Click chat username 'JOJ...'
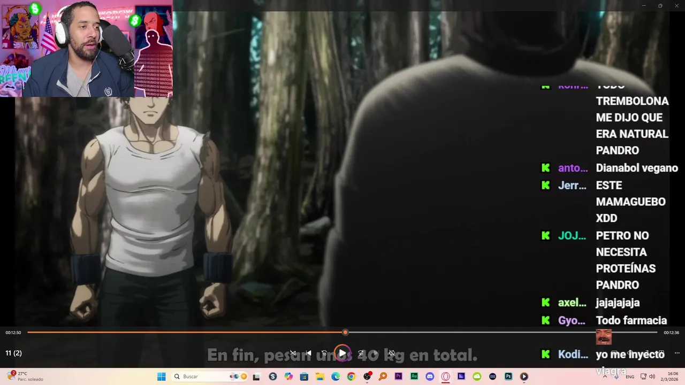This screenshot has height=385, width=685. [x=572, y=236]
